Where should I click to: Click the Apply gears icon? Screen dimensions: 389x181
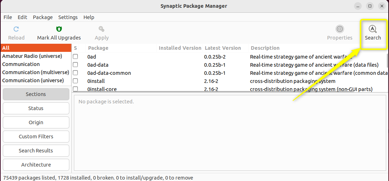pos(101,29)
